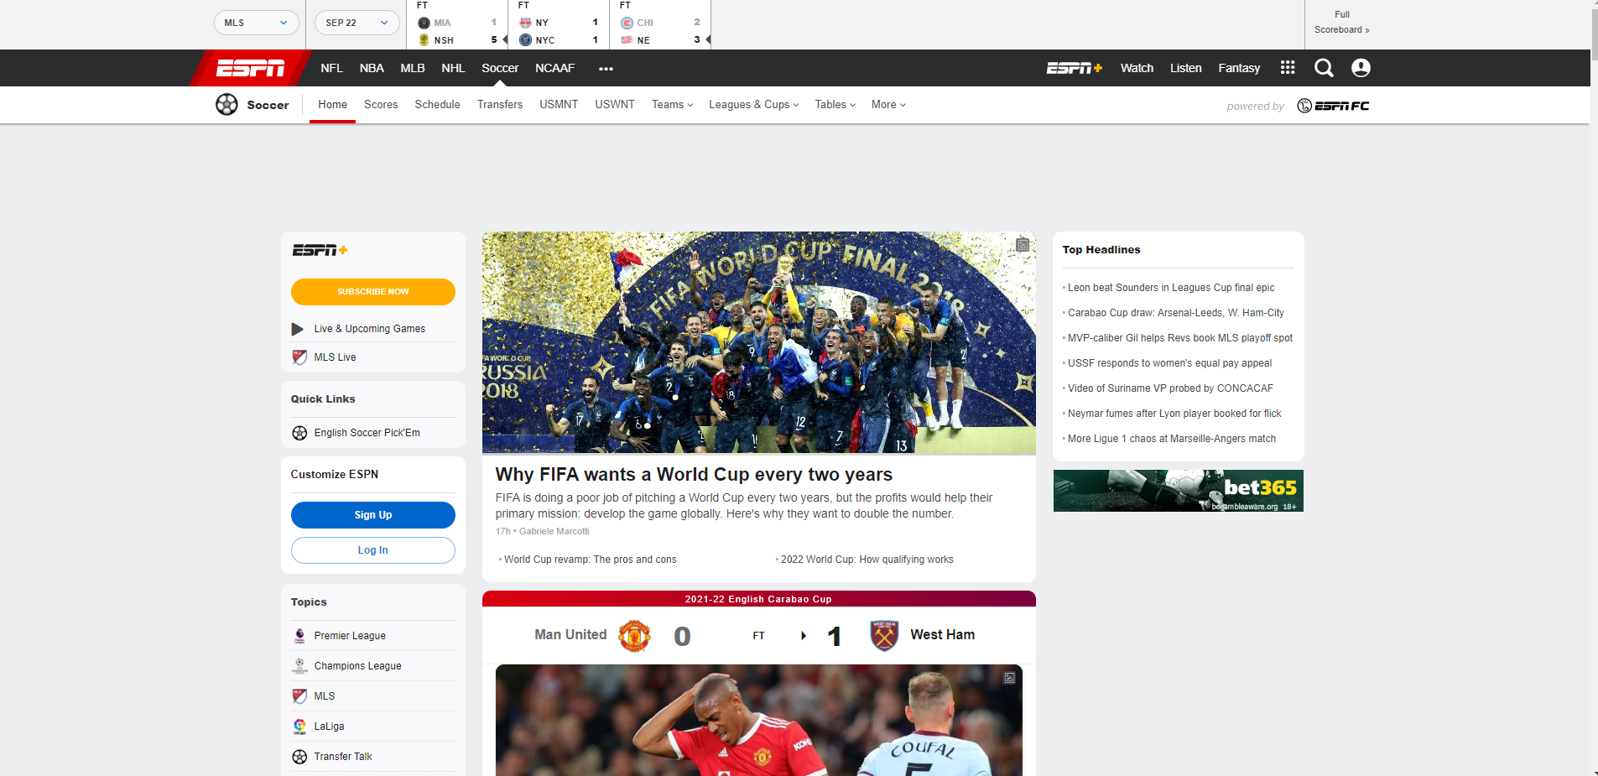Open the three-dots more sports menu
Screen dimensions: 1598x776
(606, 69)
